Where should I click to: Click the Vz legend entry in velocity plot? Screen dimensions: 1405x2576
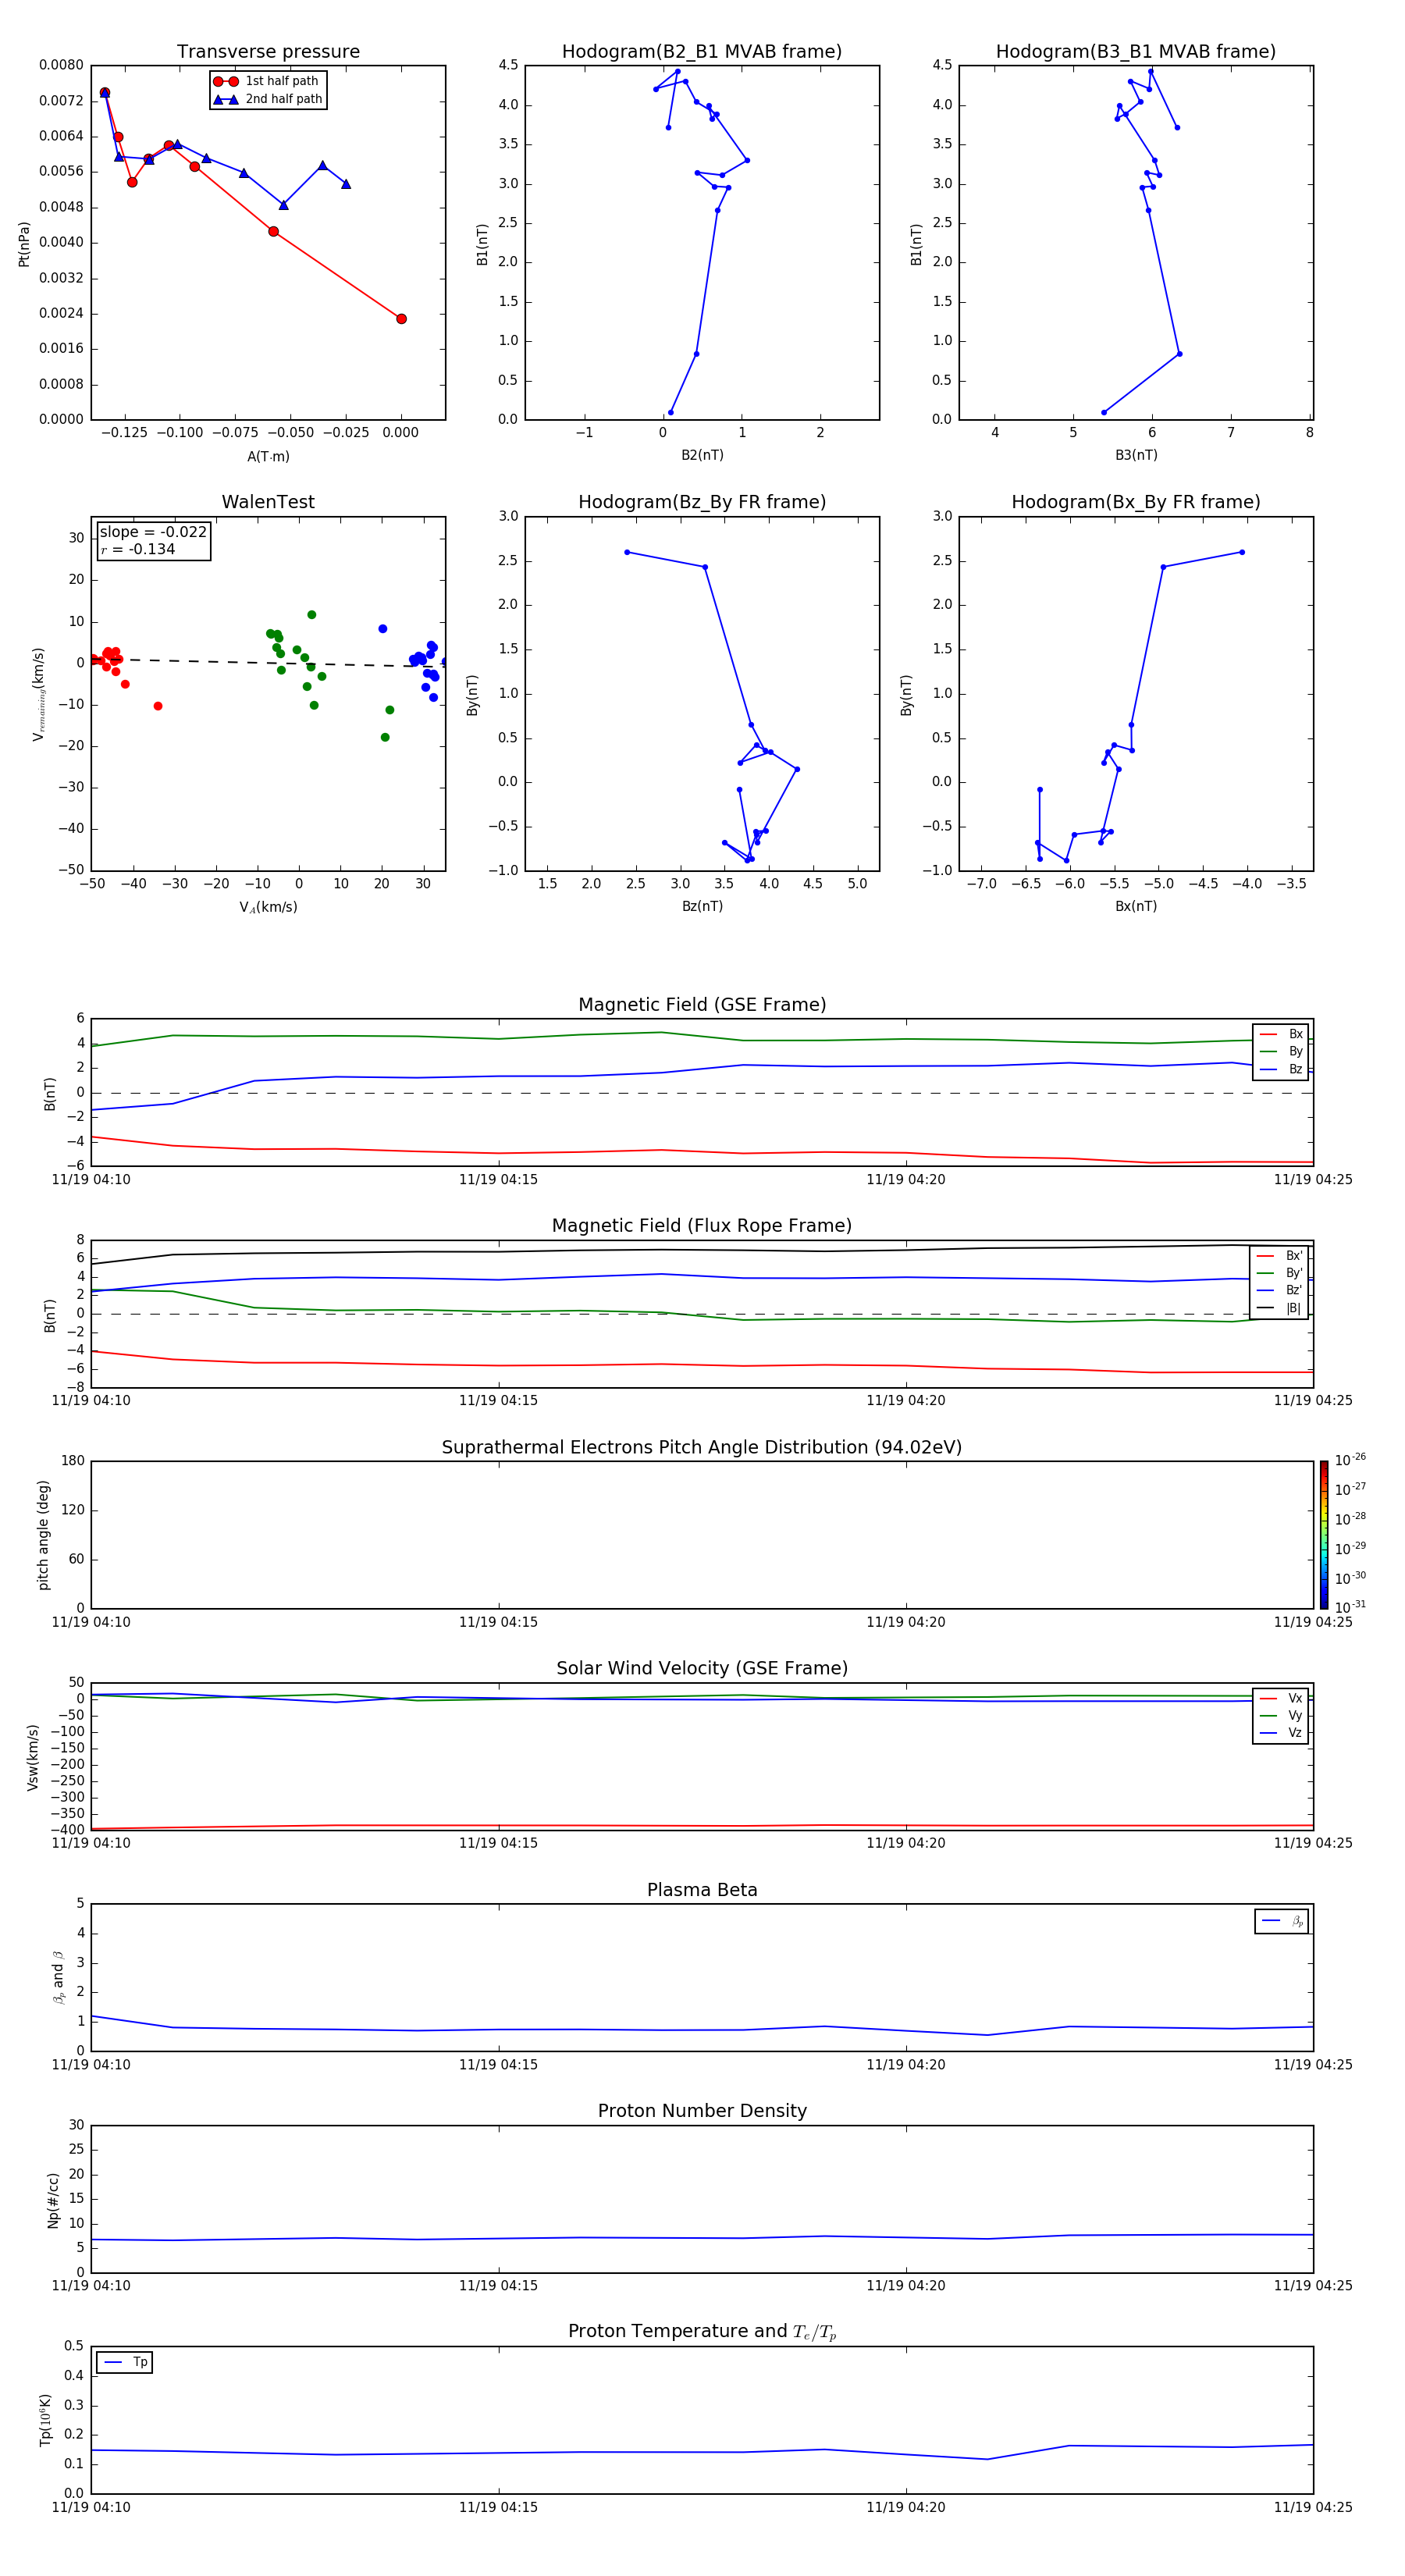(x=1281, y=1732)
